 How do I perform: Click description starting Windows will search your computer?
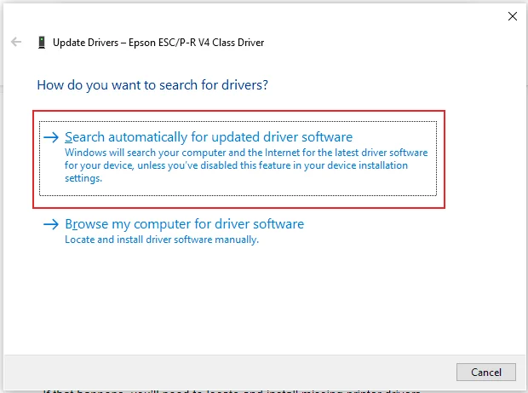[x=246, y=165]
